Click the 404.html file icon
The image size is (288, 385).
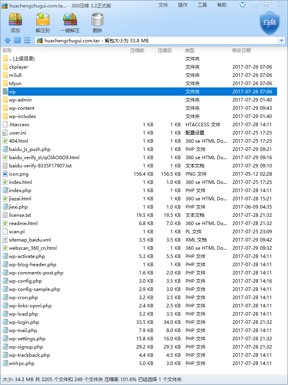pyautogui.click(x=5, y=141)
